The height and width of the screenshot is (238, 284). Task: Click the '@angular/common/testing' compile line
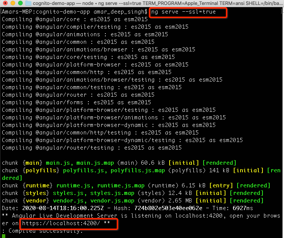[92, 88]
